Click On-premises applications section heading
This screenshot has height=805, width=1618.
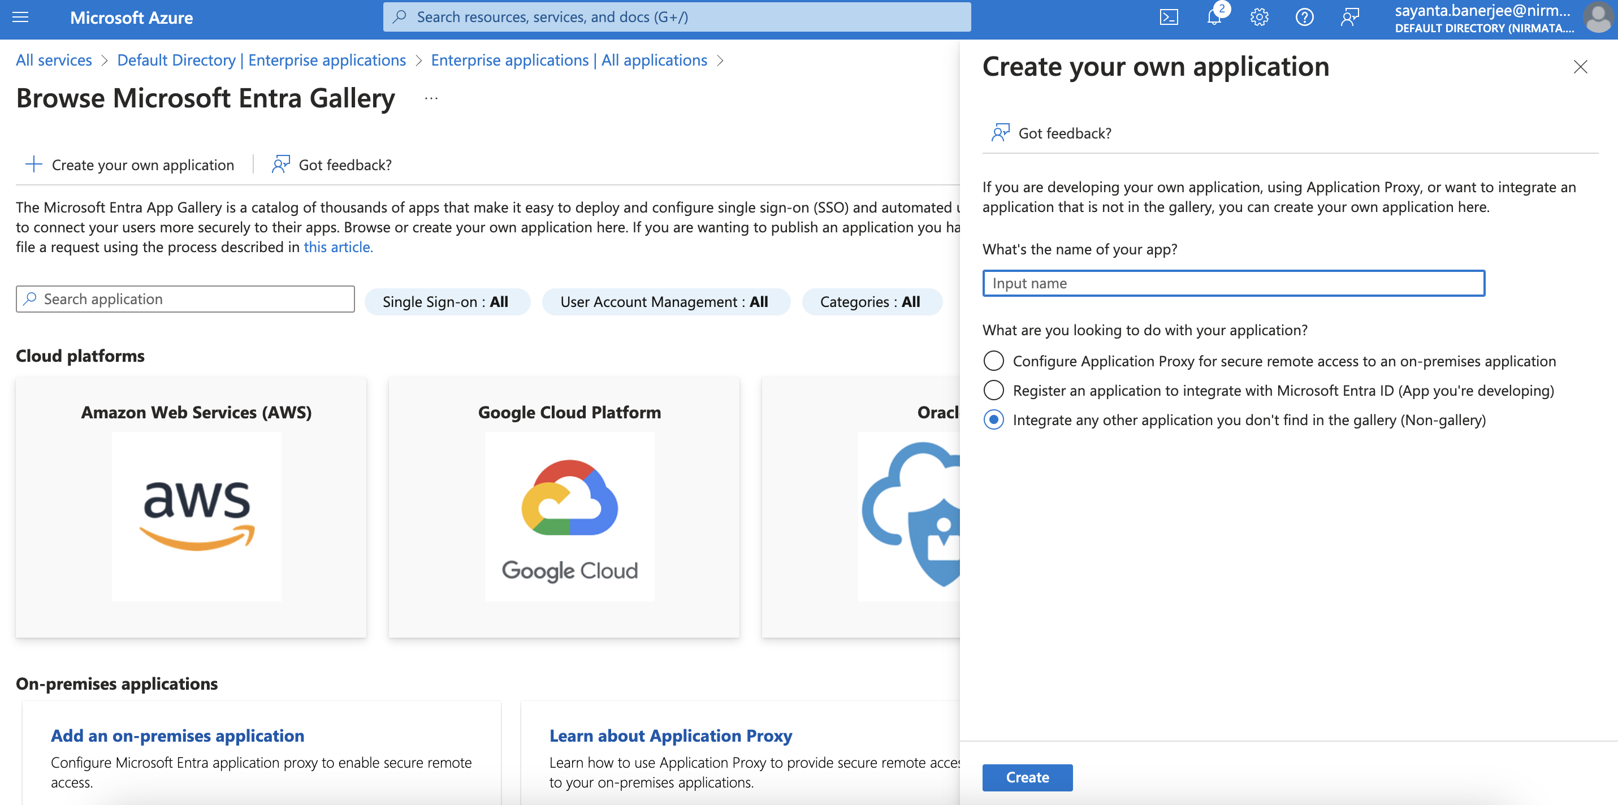pyautogui.click(x=117, y=683)
